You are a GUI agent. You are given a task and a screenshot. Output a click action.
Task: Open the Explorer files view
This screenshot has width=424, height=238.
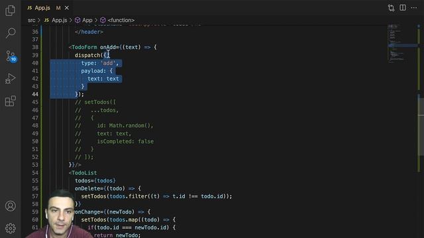coord(11,11)
